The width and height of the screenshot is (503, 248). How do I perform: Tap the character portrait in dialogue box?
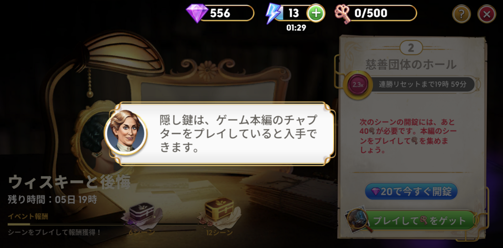point(126,133)
